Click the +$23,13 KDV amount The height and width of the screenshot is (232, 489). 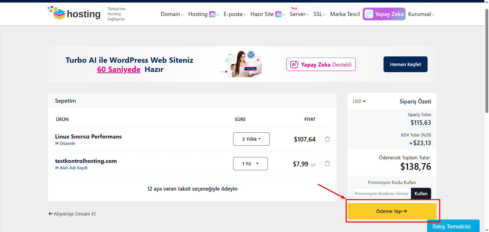point(420,143)
